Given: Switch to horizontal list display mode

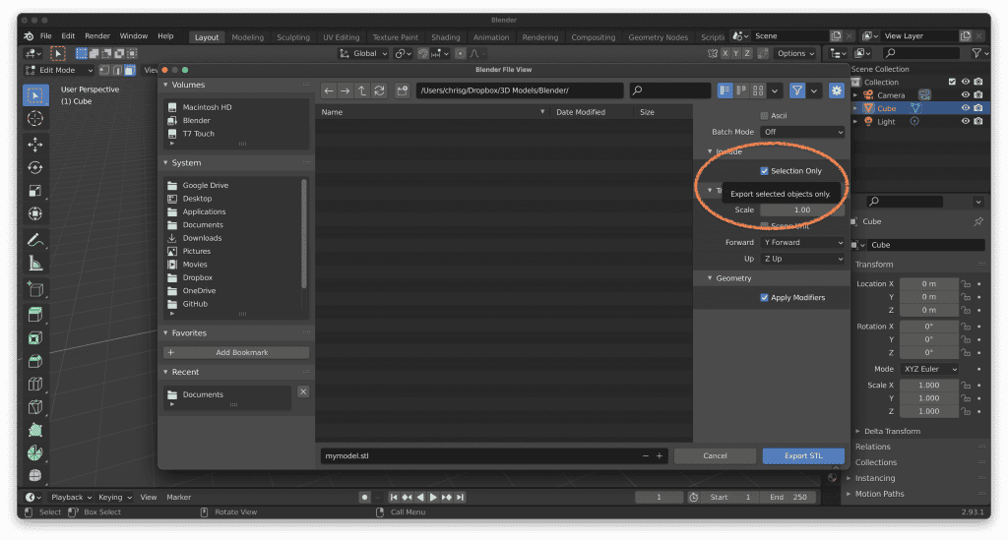Looking at the screenshot, I should (741, 90).
